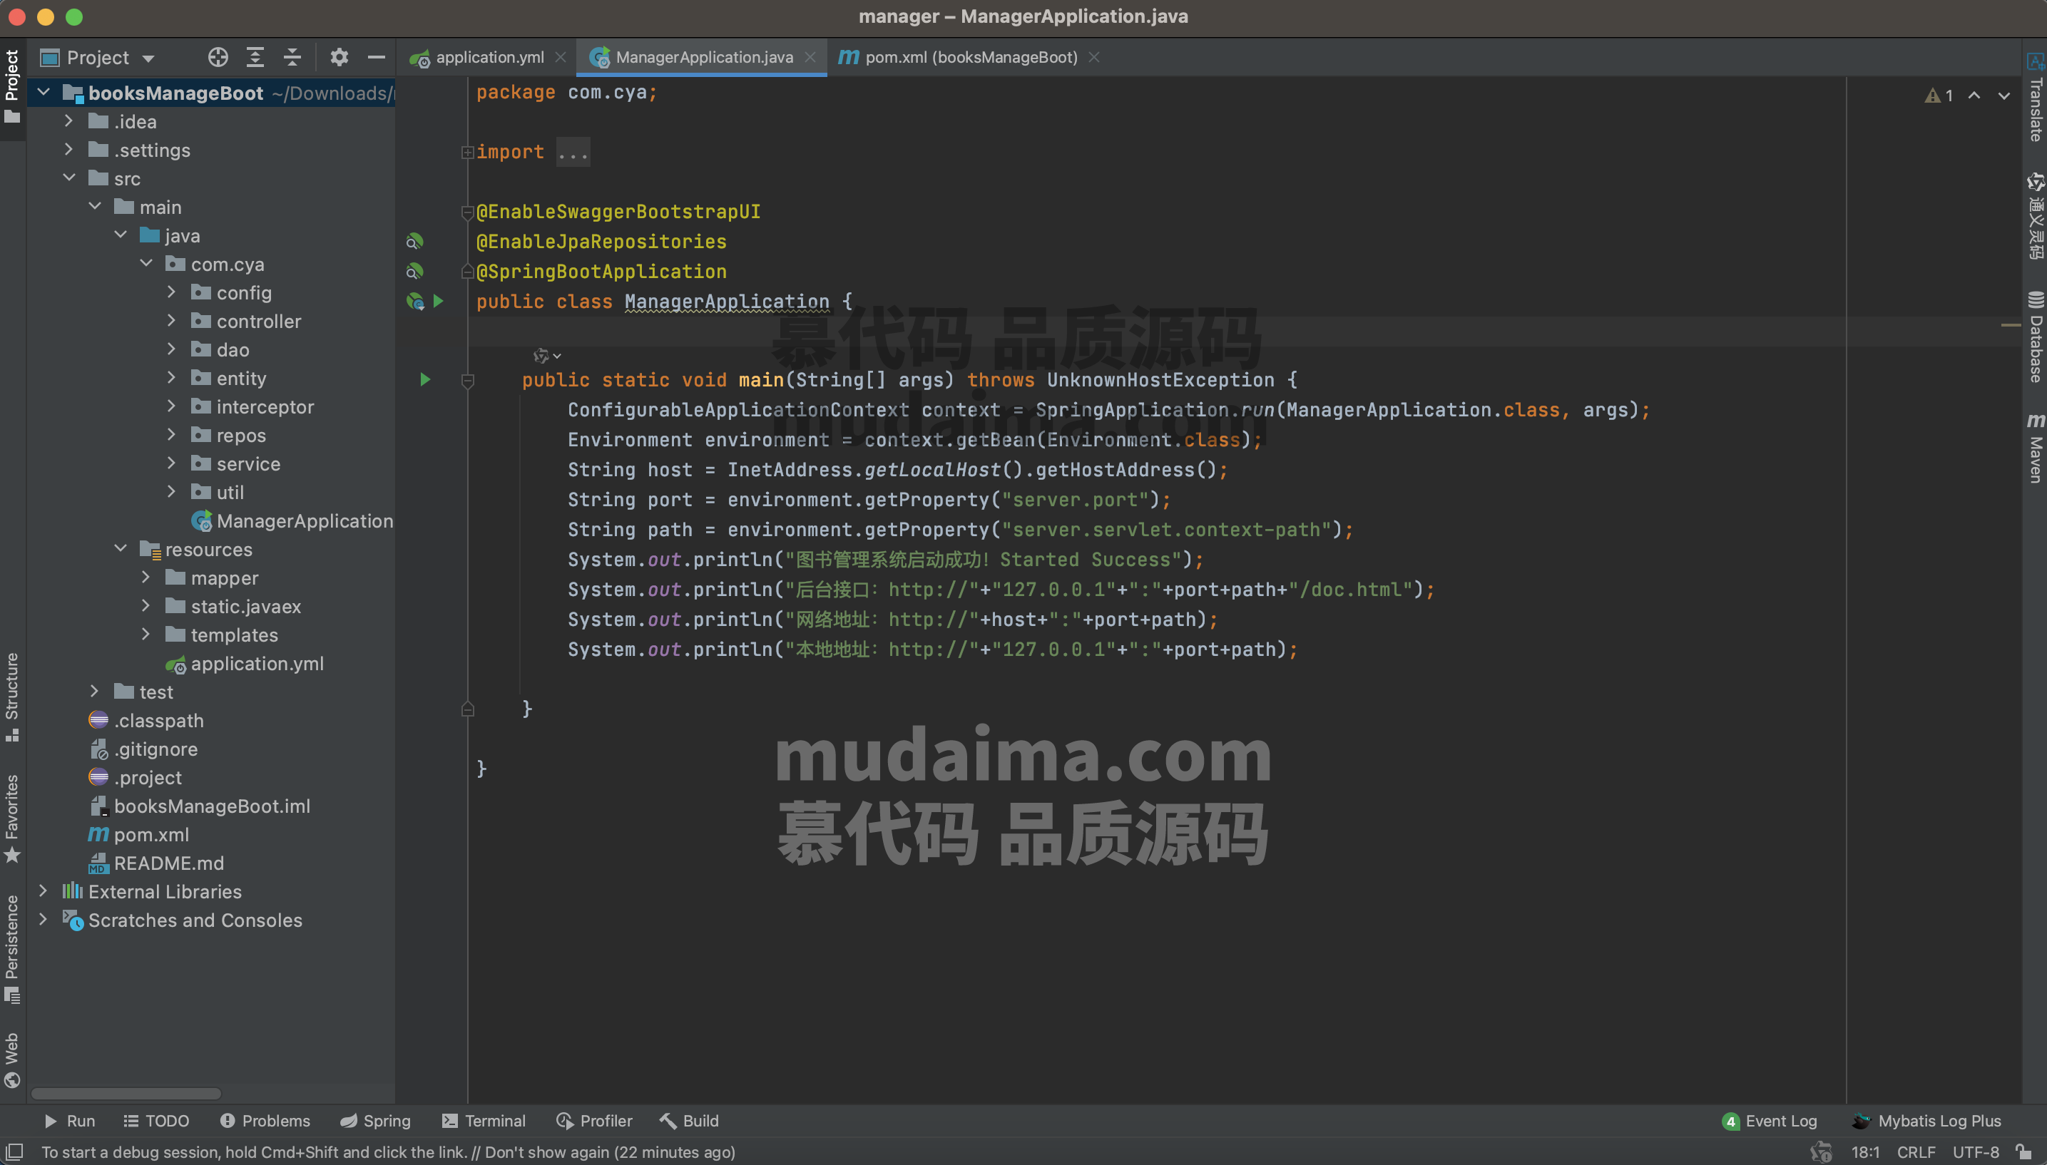Open the Problems tool window
Image resolution: width=2047 pixels, height=1165 pixels.
[x=265, y=1121]
